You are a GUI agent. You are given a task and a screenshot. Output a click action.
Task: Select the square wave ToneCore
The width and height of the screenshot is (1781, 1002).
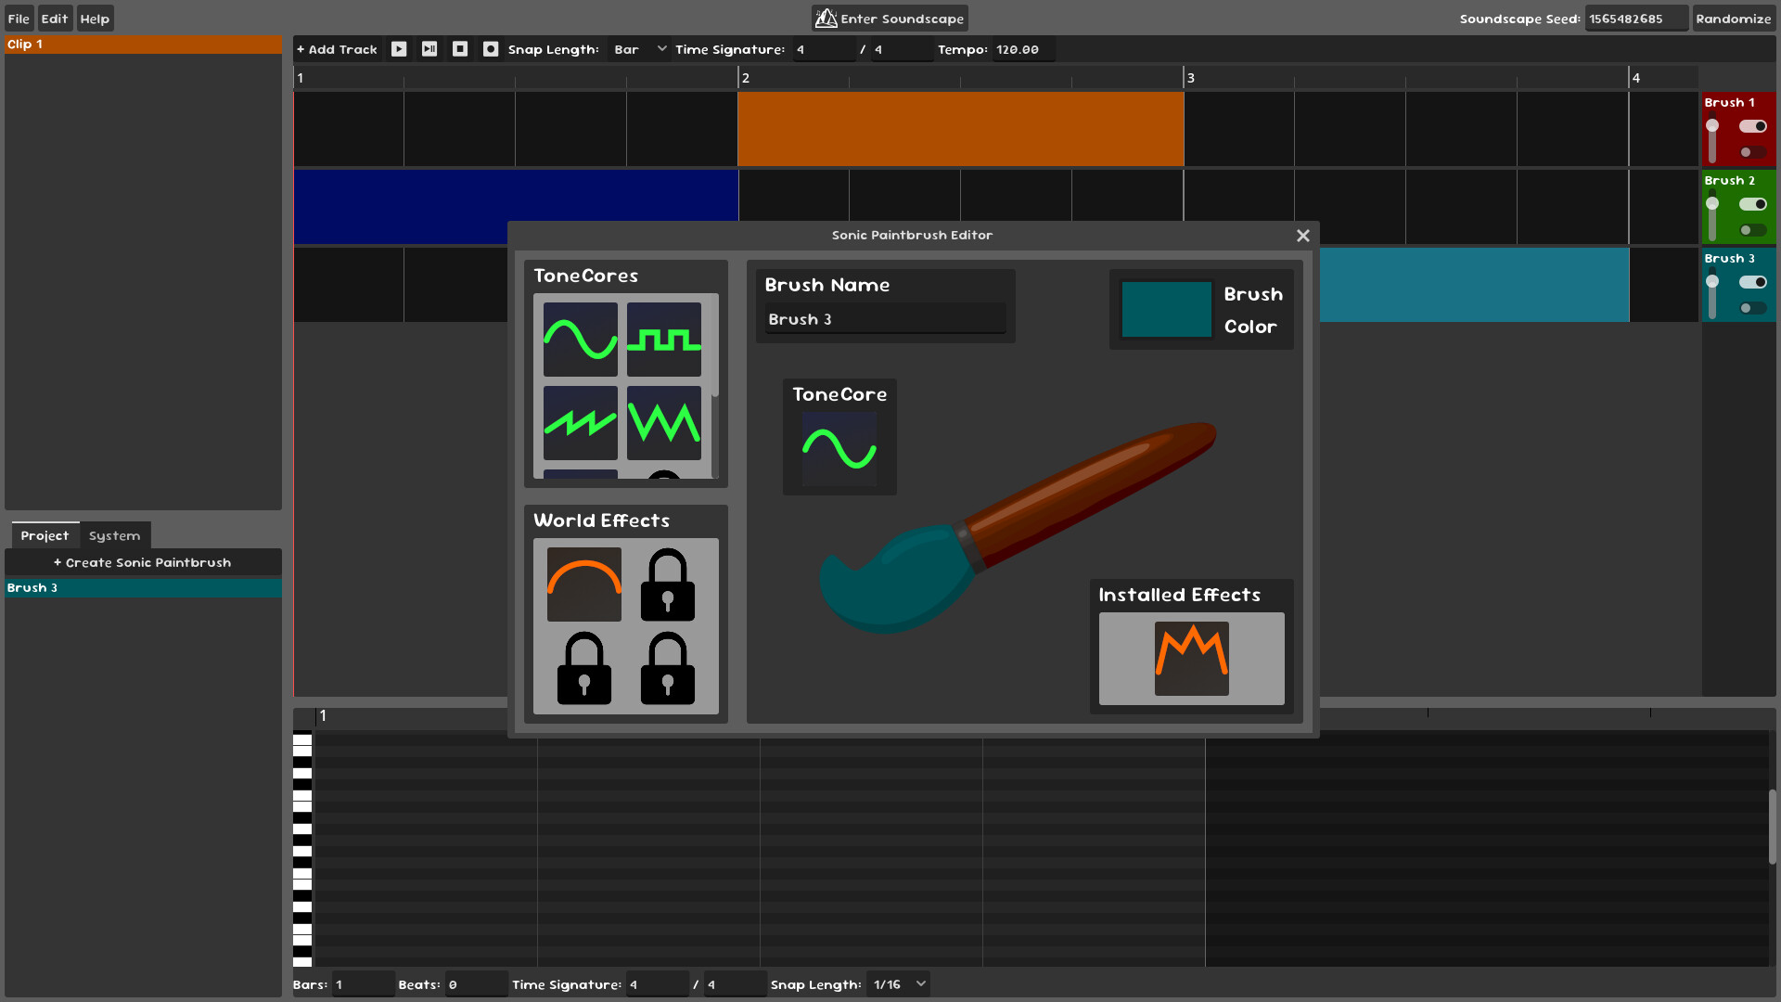pyautogui.click(x=664, y=340)
